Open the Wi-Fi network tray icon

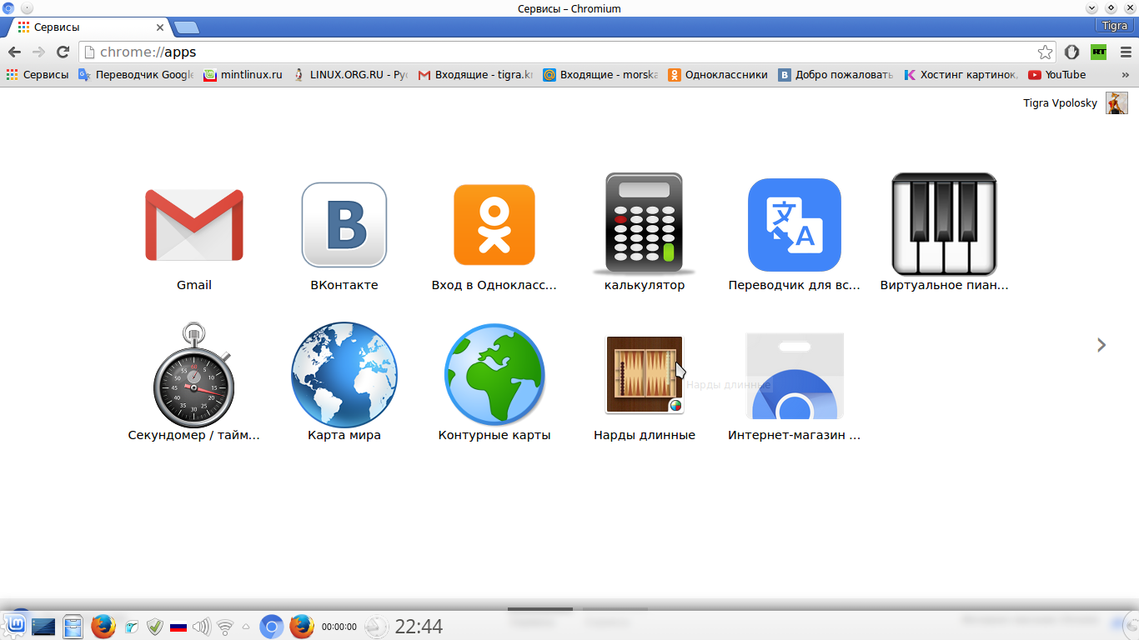[225, 627]
